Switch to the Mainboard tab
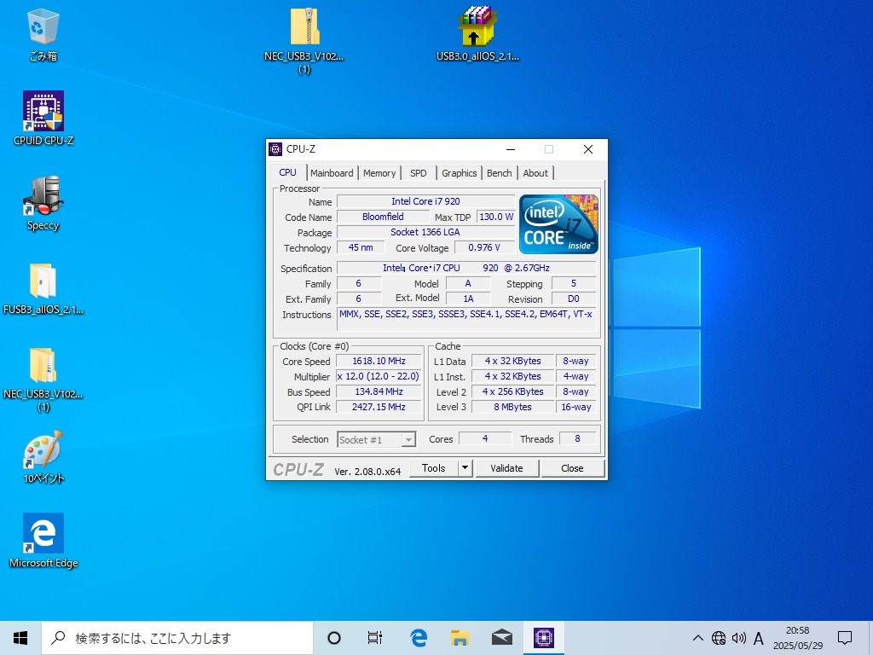The height and width of the screenshot is (655, 873). click(332, 173)
